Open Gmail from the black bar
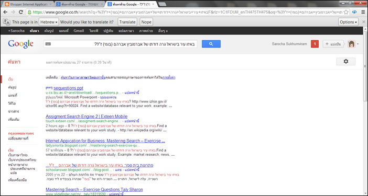 coord(79,31)
